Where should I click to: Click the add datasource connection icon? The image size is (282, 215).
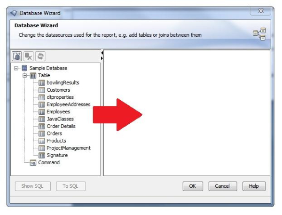point(17,56)
